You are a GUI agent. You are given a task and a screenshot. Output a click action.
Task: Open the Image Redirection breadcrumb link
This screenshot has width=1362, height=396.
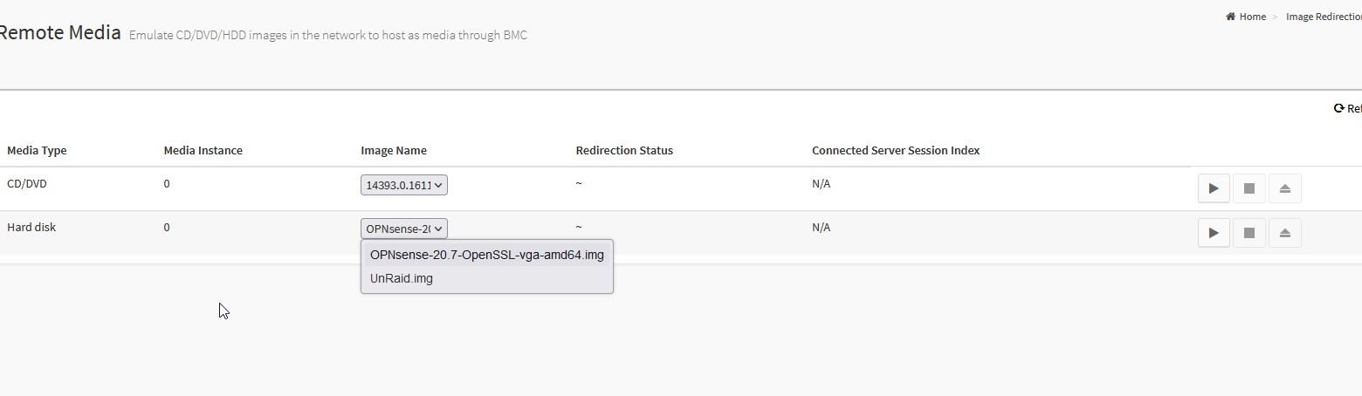(x=1324, y=17)
